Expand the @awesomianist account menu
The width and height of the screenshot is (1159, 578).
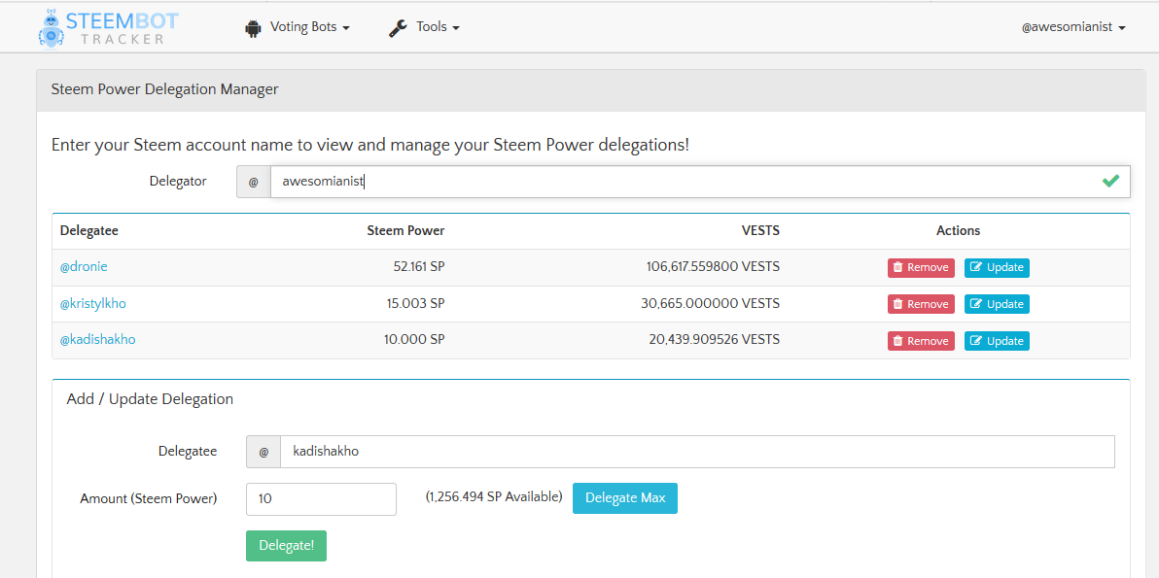tap(1073, 27)
